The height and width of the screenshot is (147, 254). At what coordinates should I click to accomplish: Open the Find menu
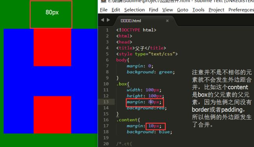[x=154, y=10]
